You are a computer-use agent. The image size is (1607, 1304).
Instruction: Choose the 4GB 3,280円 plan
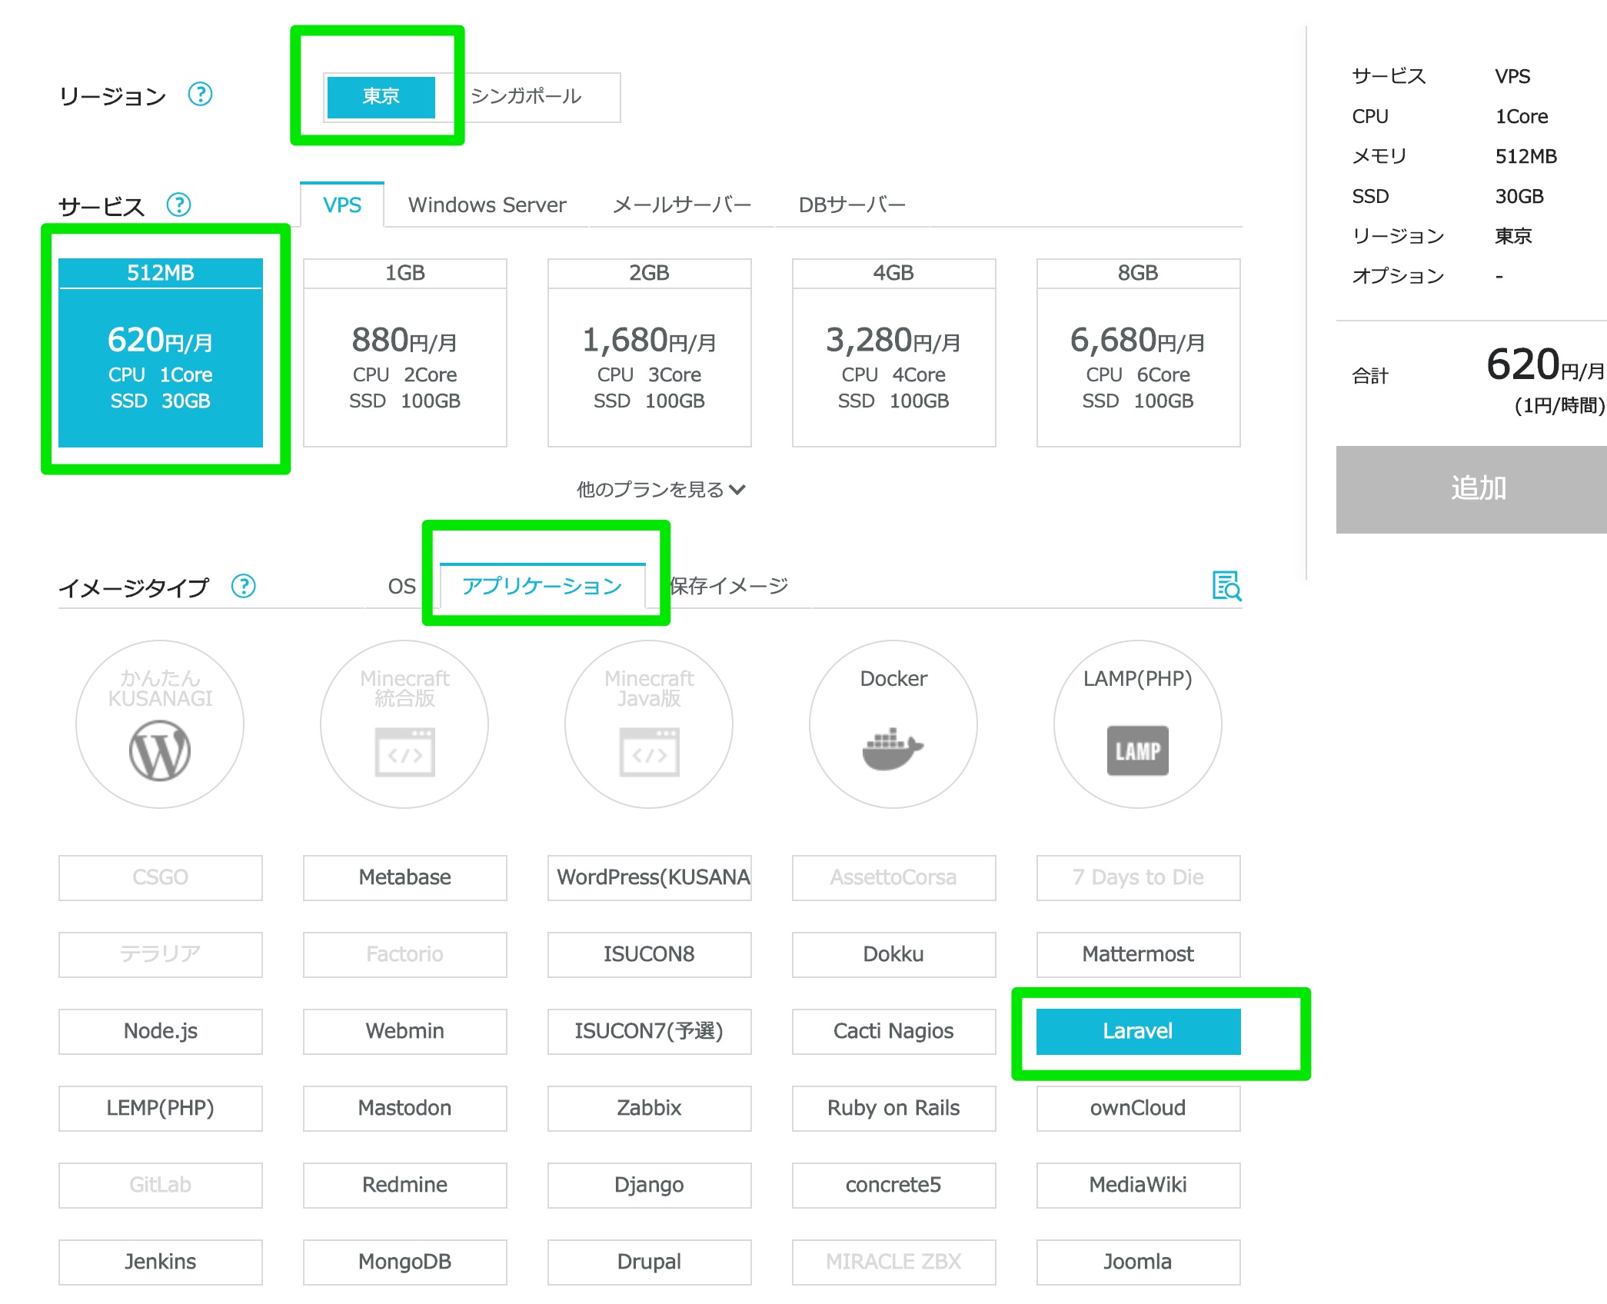coord(893,353)
